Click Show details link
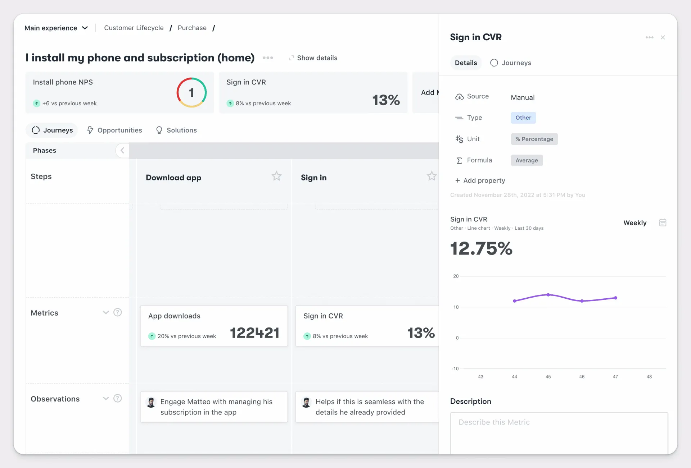 [313, 58]
